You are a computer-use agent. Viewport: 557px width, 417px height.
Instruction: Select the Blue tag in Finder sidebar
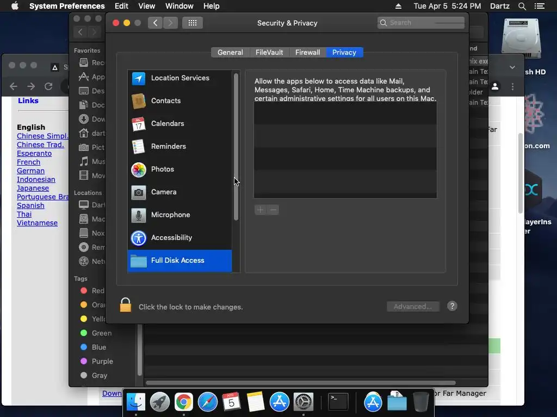click(94, 347)
